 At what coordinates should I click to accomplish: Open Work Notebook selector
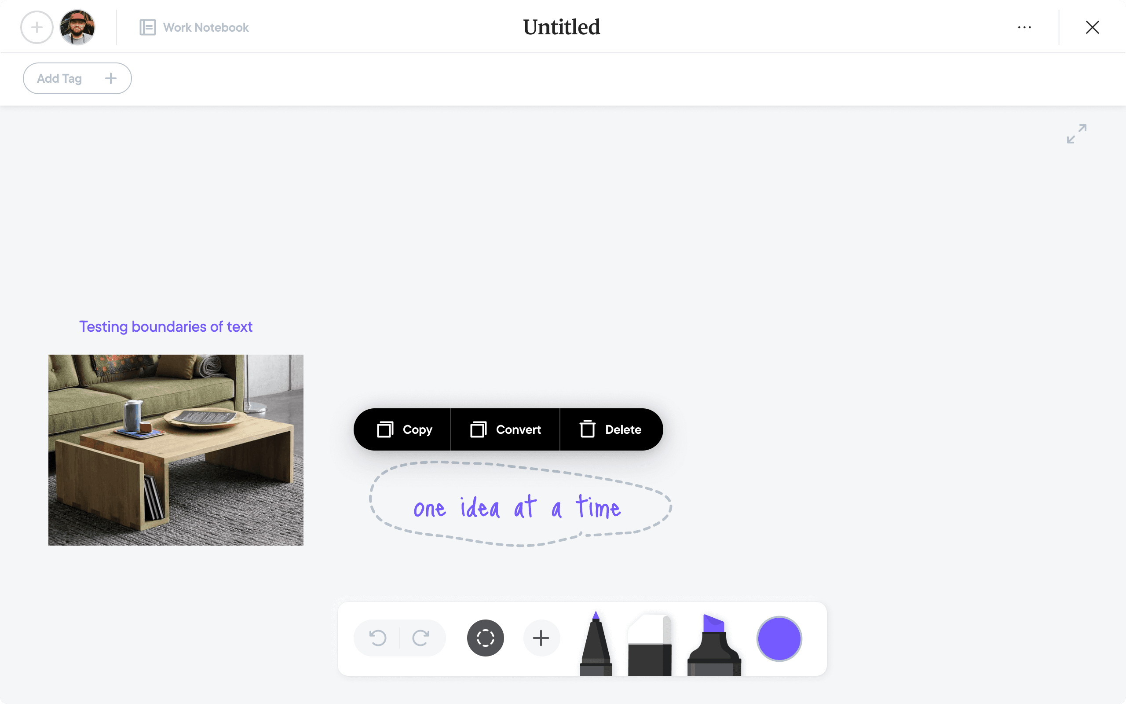pos(194,27)
